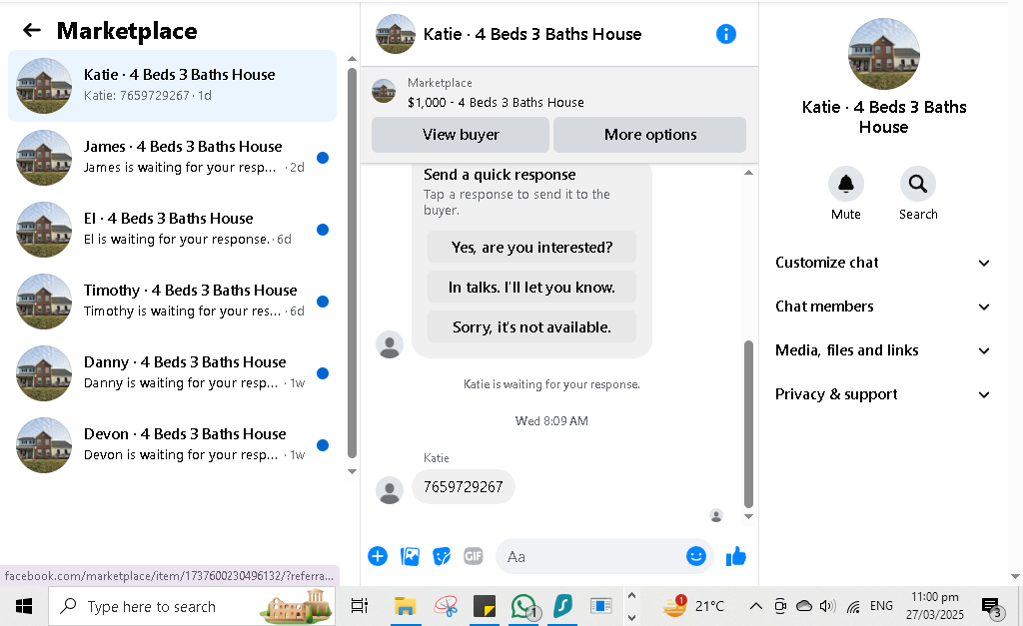This screenshot has width=1023, height=626.
Task: Open File Explorer from the taskbar
Action: [x=405, y=606]
